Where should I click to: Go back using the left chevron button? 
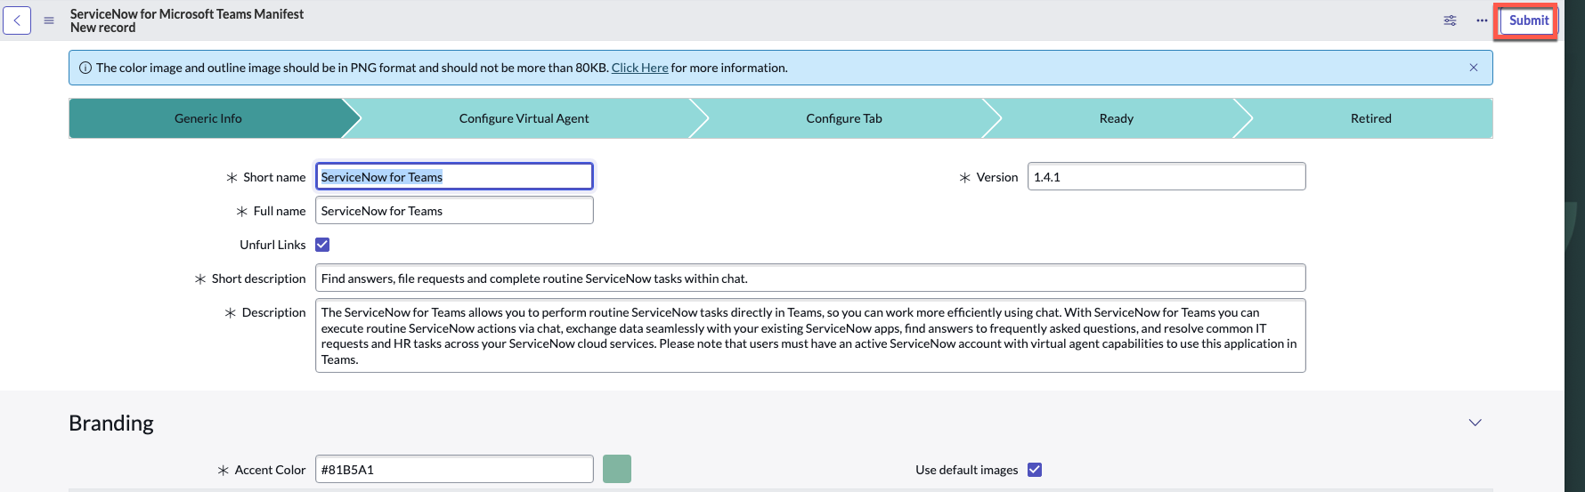click(17, 20)
